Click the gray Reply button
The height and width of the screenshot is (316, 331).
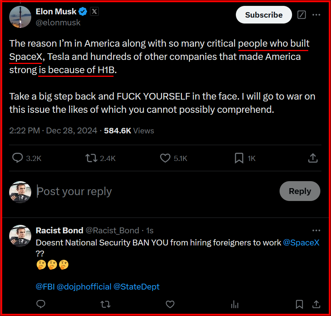pyautogui.click(x=300, y=191)
